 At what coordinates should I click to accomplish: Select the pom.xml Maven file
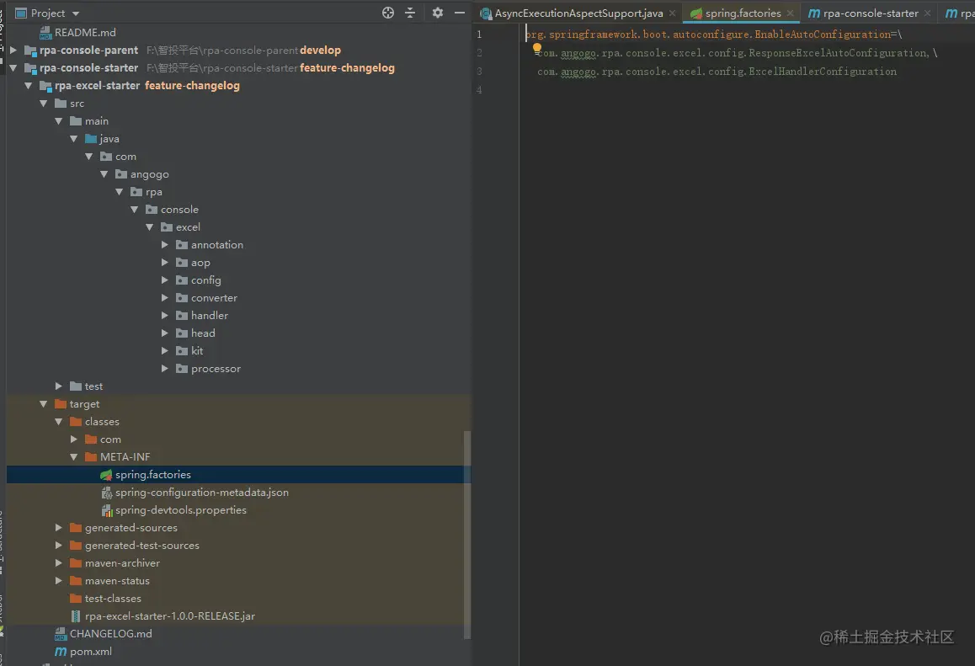click(83, 651)
